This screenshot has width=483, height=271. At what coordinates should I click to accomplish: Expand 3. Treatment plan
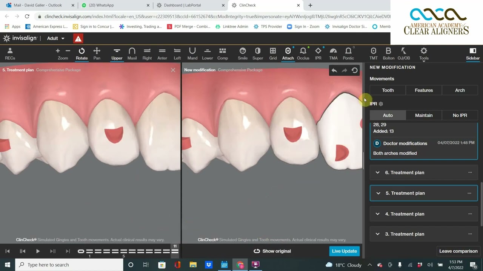click(x=377, y=234)
